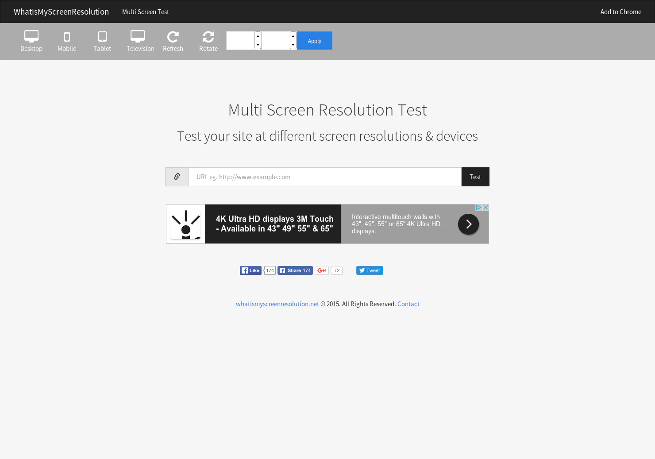Increment the width value using the up arrow

[x=258, y=36]
